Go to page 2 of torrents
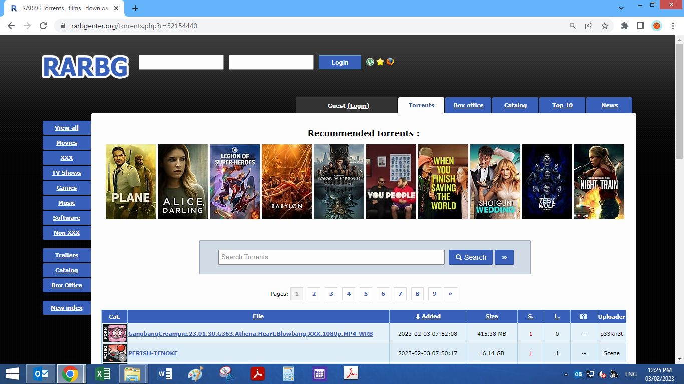The width and height of the screenshot is (684, 384). [314, 294]
